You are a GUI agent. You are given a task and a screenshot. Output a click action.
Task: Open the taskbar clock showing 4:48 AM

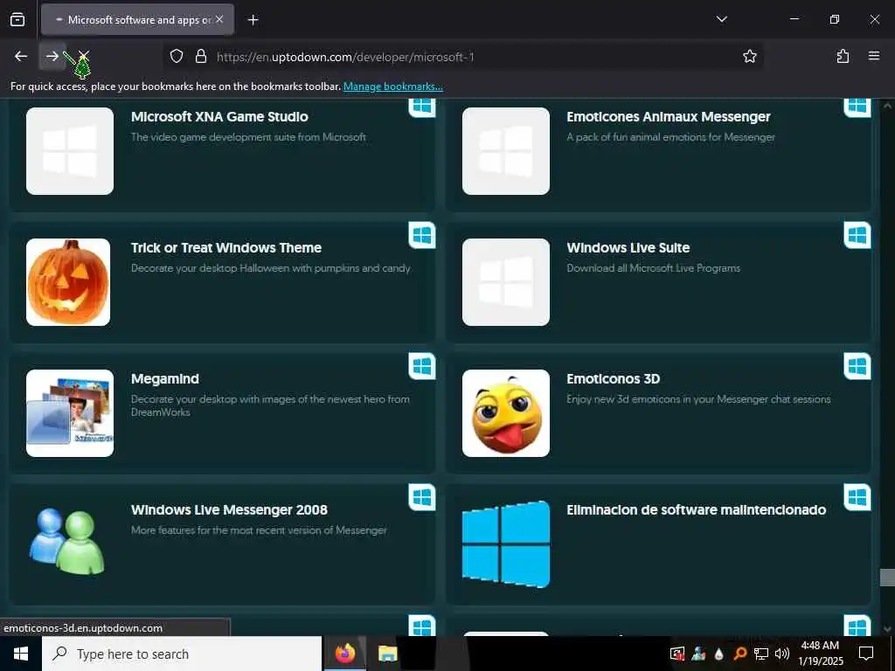[x=820, y=654]
